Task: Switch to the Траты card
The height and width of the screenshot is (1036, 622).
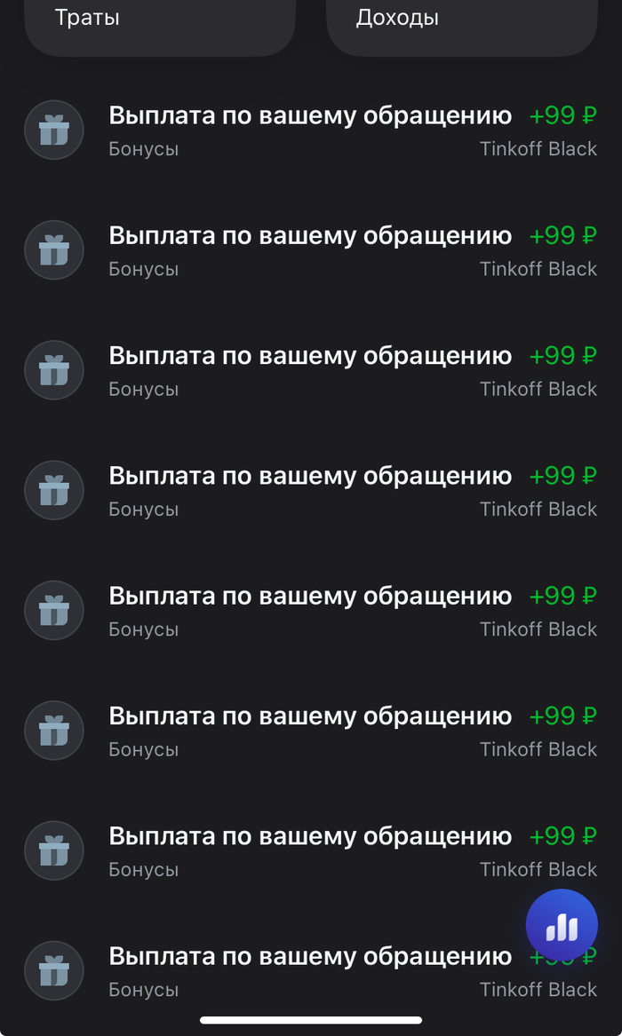Action: point(160,22)
